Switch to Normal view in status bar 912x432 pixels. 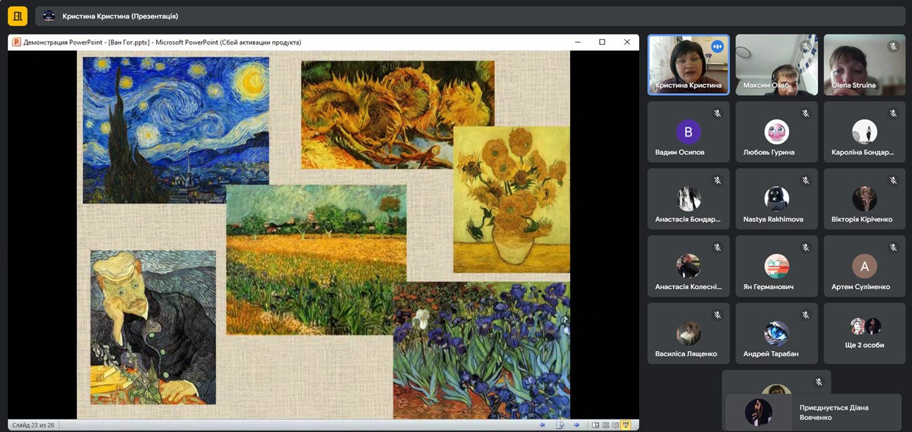pos(595,425)
